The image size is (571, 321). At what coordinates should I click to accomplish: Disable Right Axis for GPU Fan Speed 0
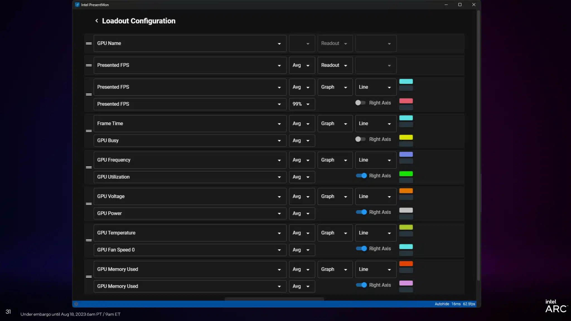coord(361,249)
